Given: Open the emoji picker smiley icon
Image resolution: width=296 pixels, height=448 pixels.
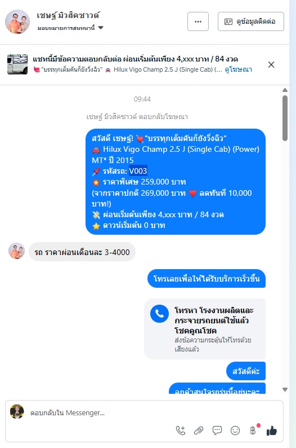Looking at the screenshot, I should pos(235,431).
